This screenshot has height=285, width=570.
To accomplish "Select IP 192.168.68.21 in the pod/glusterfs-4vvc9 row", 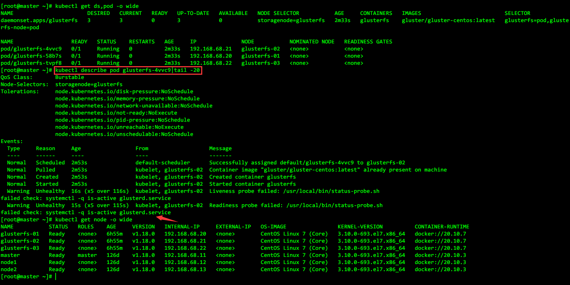I will coord(211,49).
